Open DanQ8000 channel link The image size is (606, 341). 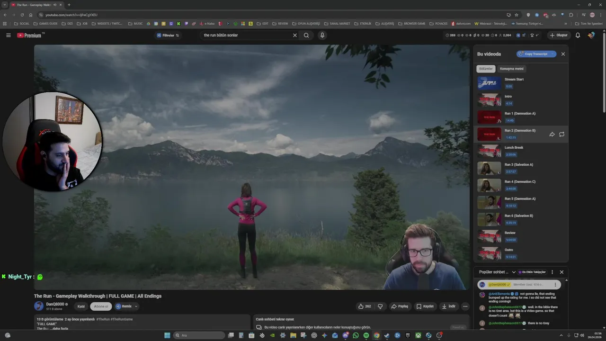click(x=55, y=304)
